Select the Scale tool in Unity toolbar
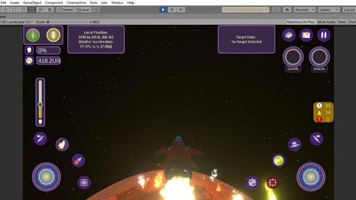356x200 pixels. pos(23,10)
